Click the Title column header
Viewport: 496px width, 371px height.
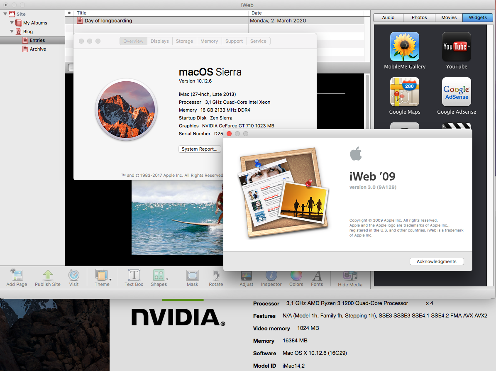tap(161, 13)
